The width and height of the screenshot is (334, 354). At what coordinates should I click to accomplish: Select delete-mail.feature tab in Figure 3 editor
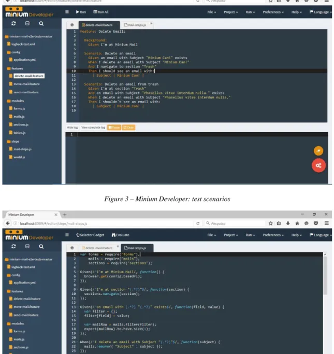click(97, 25)
